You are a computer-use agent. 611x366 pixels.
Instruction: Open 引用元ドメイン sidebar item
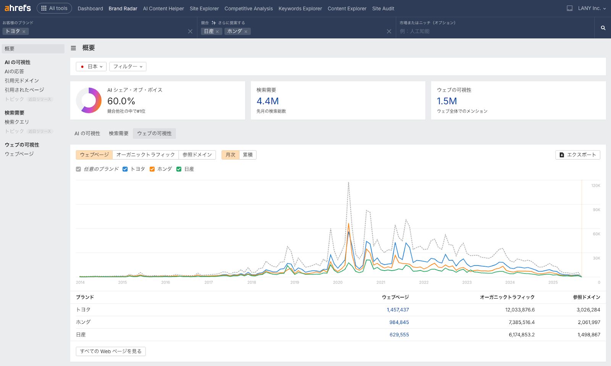22,81
